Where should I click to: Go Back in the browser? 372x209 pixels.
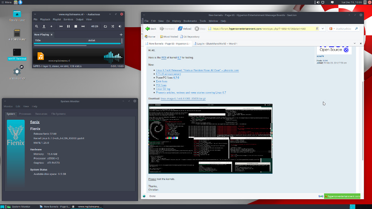click(x=151, y=29)
